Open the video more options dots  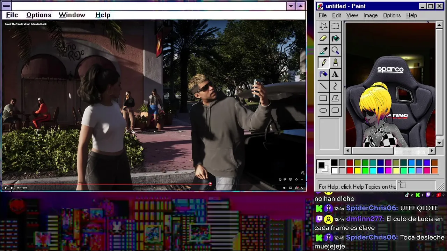click(302, 180)
